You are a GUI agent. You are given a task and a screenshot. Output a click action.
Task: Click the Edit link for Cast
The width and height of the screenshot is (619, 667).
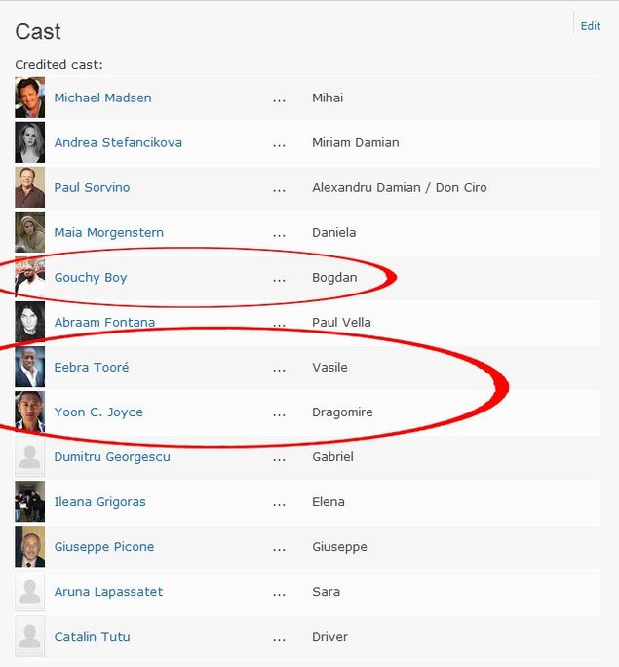(x=591, y=26)
